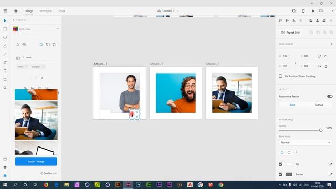Image resolution: width=336 pixels, height=189 pixels.
Task: Align selection to left edge
Action: [x=310, y=20]
